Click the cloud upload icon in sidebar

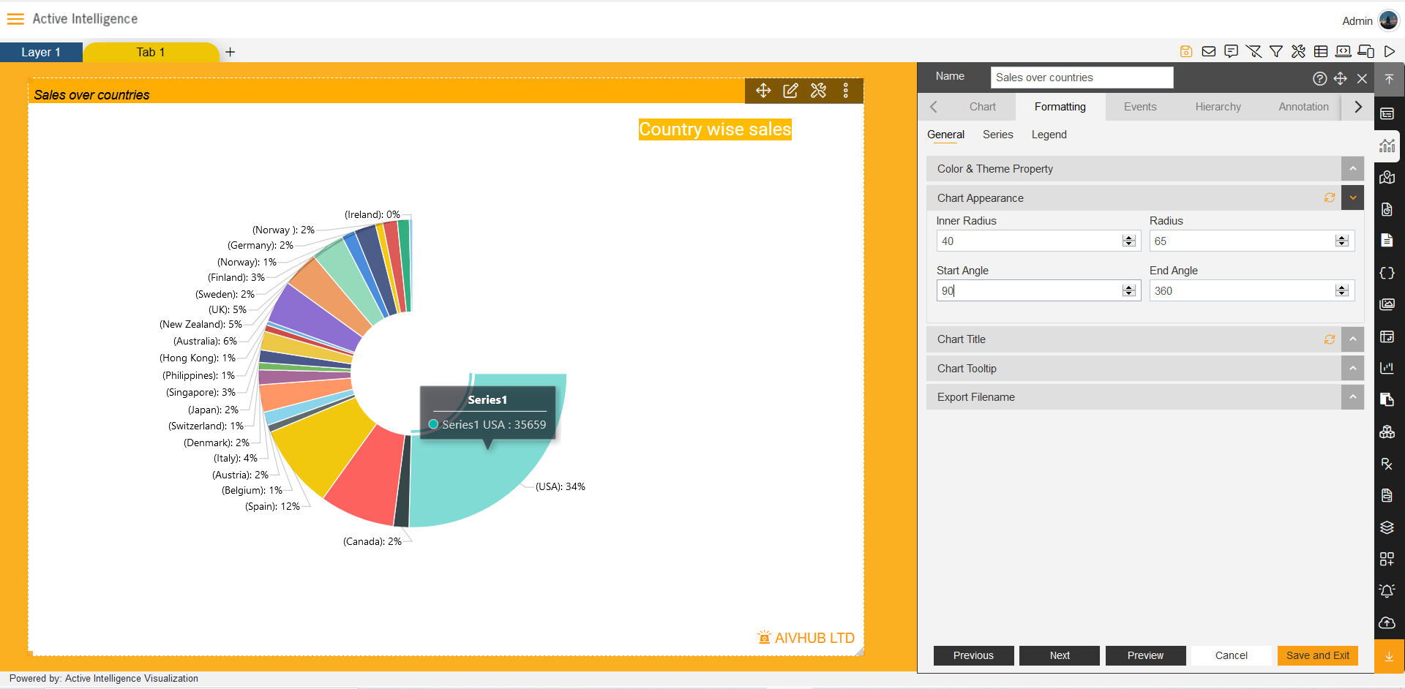point(1387,622)
